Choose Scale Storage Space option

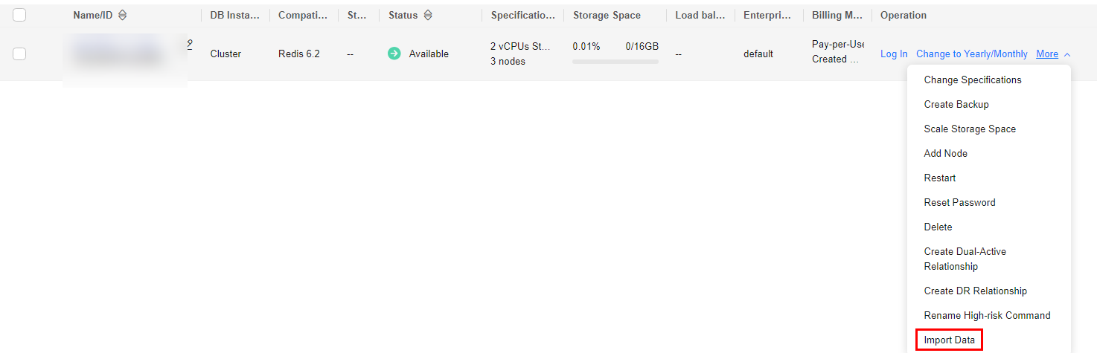[969, 129]
